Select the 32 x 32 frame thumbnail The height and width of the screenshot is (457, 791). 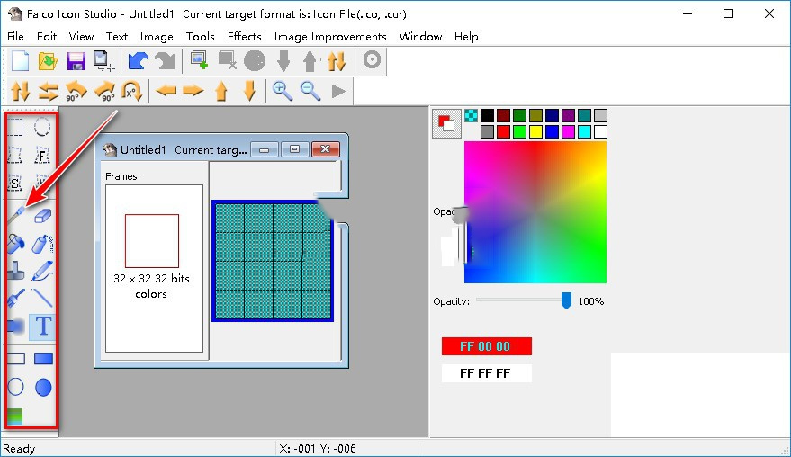click(x=151, y=240)
